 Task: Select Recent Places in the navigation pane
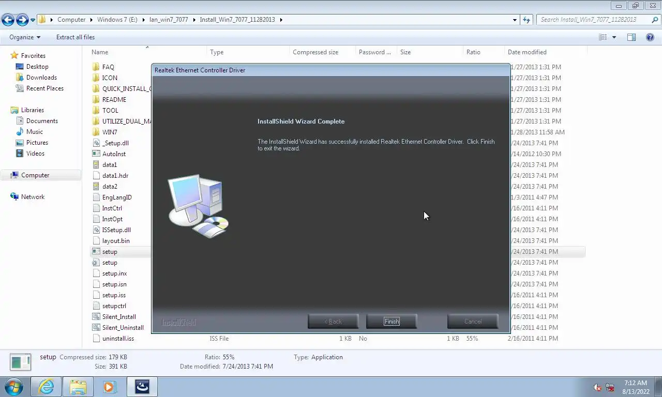click(x=45, y=88)
